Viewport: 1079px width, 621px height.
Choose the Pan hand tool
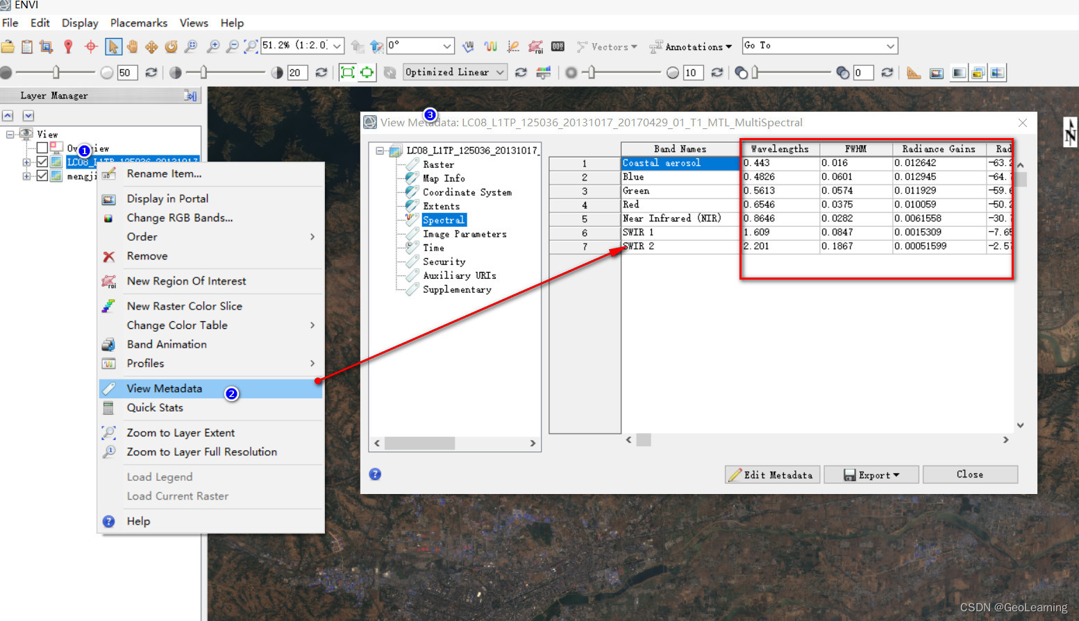(132, 46)
